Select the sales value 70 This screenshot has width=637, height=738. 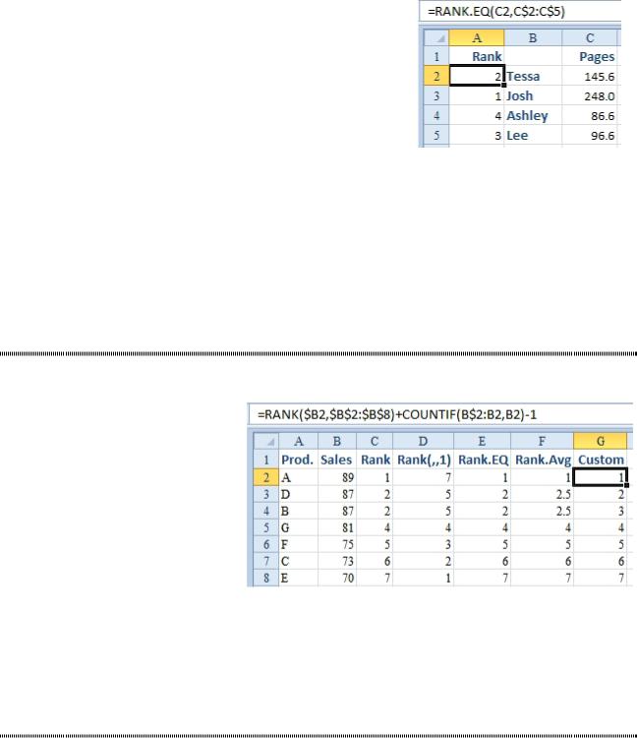[336, 578]
